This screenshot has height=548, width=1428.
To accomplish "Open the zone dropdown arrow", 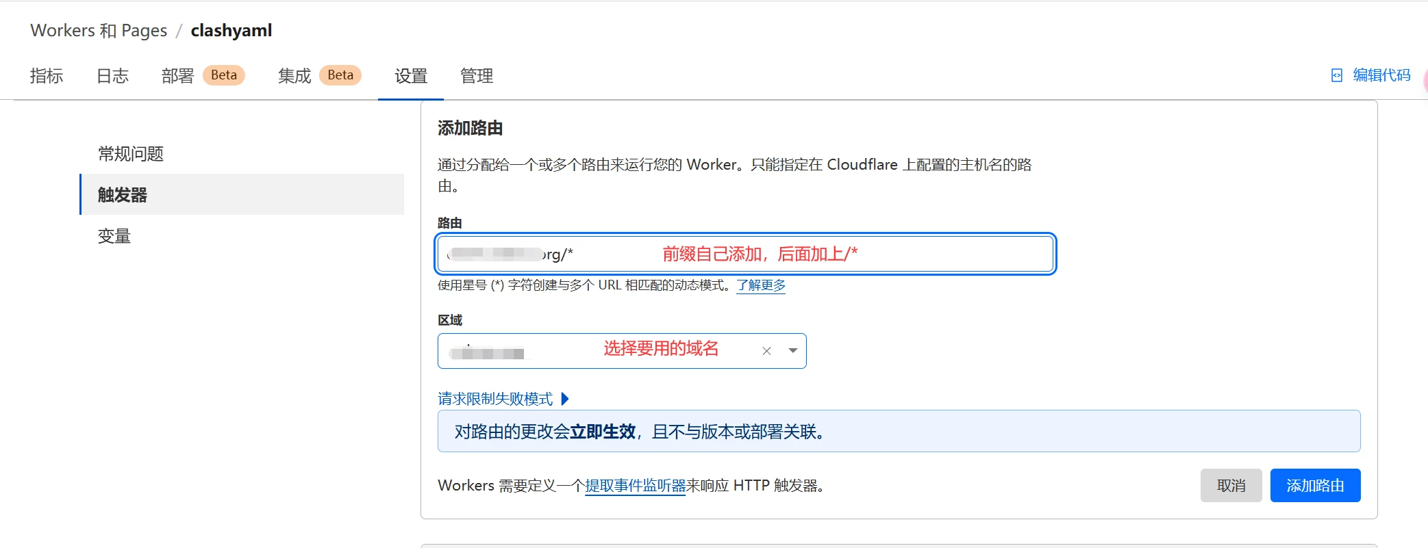I will tap(792, 351).
